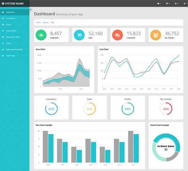
Task: Click the green eye icon for Daily Visits
Action: pos(41,35)
